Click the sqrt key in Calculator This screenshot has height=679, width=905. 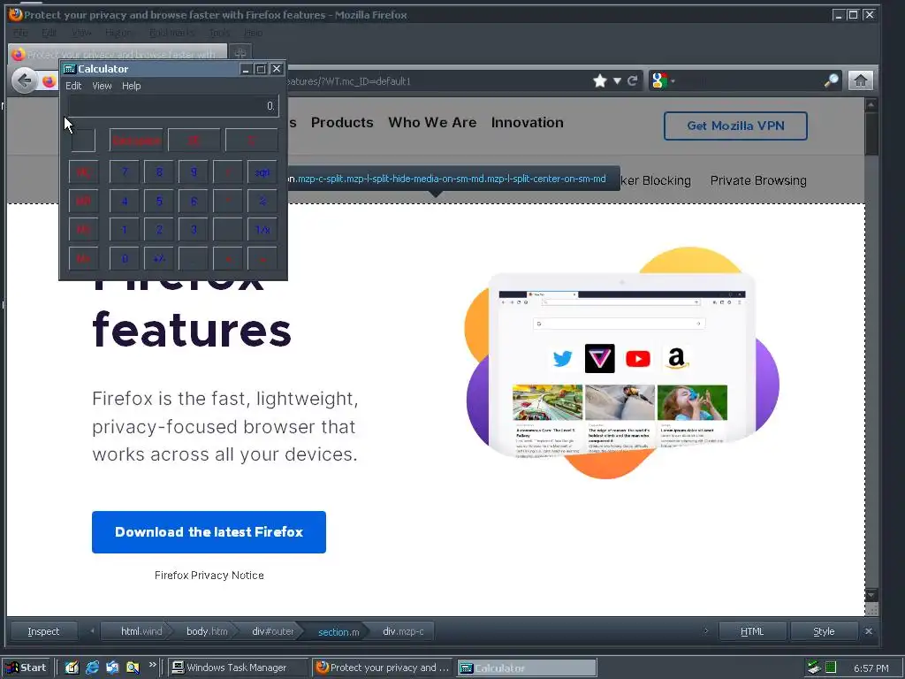coord(262,172)
